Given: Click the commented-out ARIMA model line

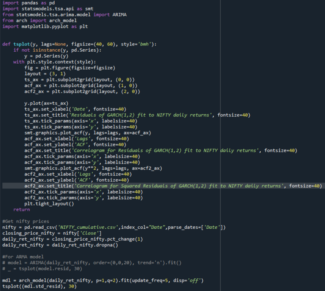Looking at the screenshot, I should coord(91,263).
